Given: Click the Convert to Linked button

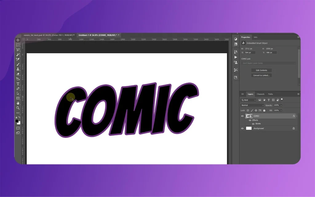Looking at the screenshot, I should point(261,75).
